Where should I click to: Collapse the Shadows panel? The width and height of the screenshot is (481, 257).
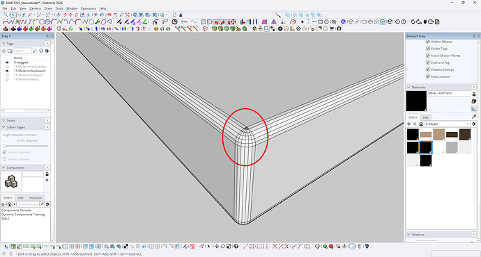(409, 234)
